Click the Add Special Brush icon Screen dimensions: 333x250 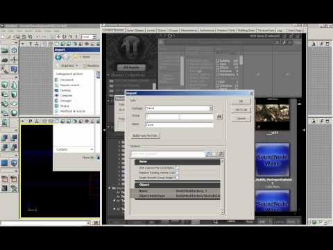pyautogui.click(x=5, y=162)
